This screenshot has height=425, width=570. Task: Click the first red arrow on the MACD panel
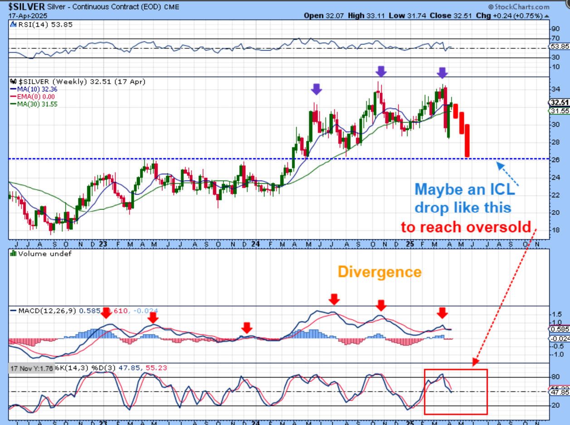point(106,312)
